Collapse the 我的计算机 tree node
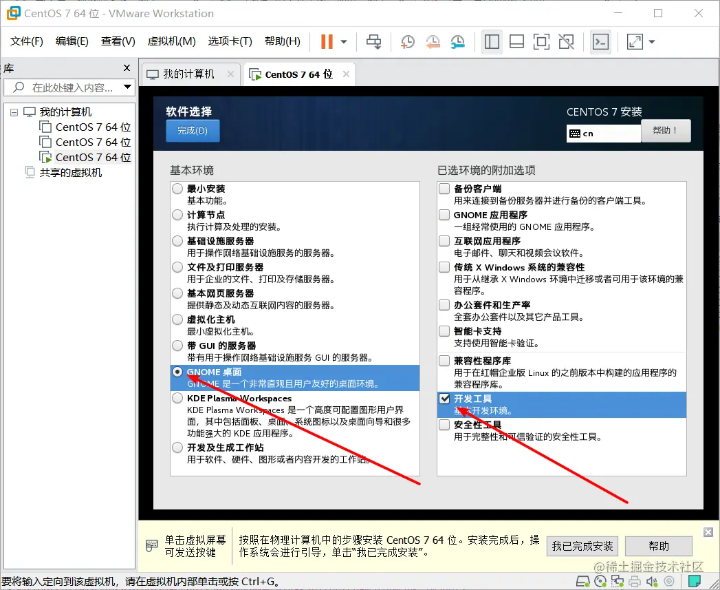The width and height of the screenshot is (720, 590). click(14, 112)
